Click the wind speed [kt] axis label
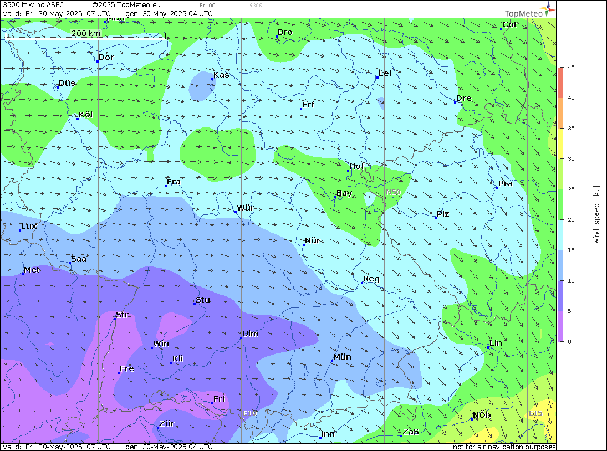The image size is (607, 451). pos(596,214)
